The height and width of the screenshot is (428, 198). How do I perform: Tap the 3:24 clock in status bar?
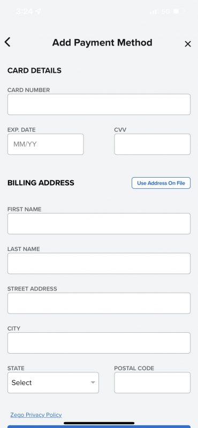pyautogui.click(x=24, y=11)
